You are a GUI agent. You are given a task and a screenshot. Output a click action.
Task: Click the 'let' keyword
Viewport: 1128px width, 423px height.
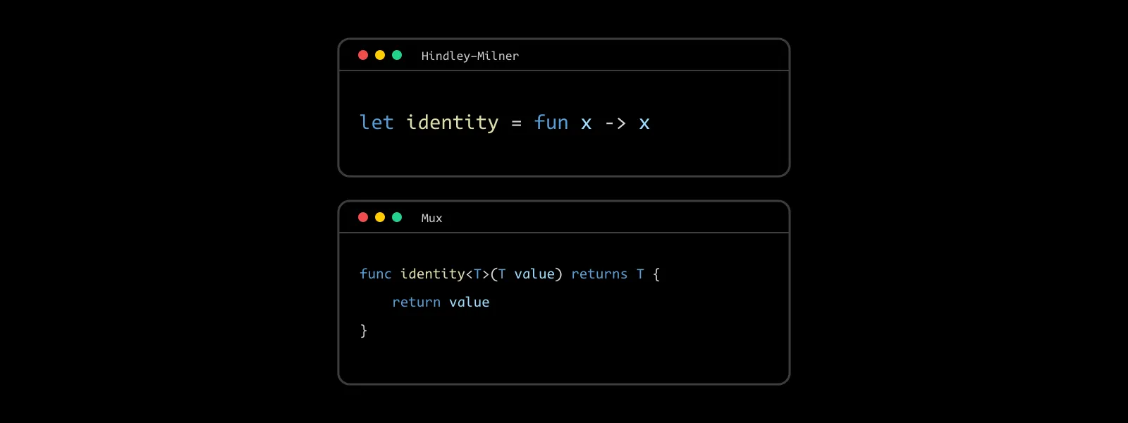(376, 123)
